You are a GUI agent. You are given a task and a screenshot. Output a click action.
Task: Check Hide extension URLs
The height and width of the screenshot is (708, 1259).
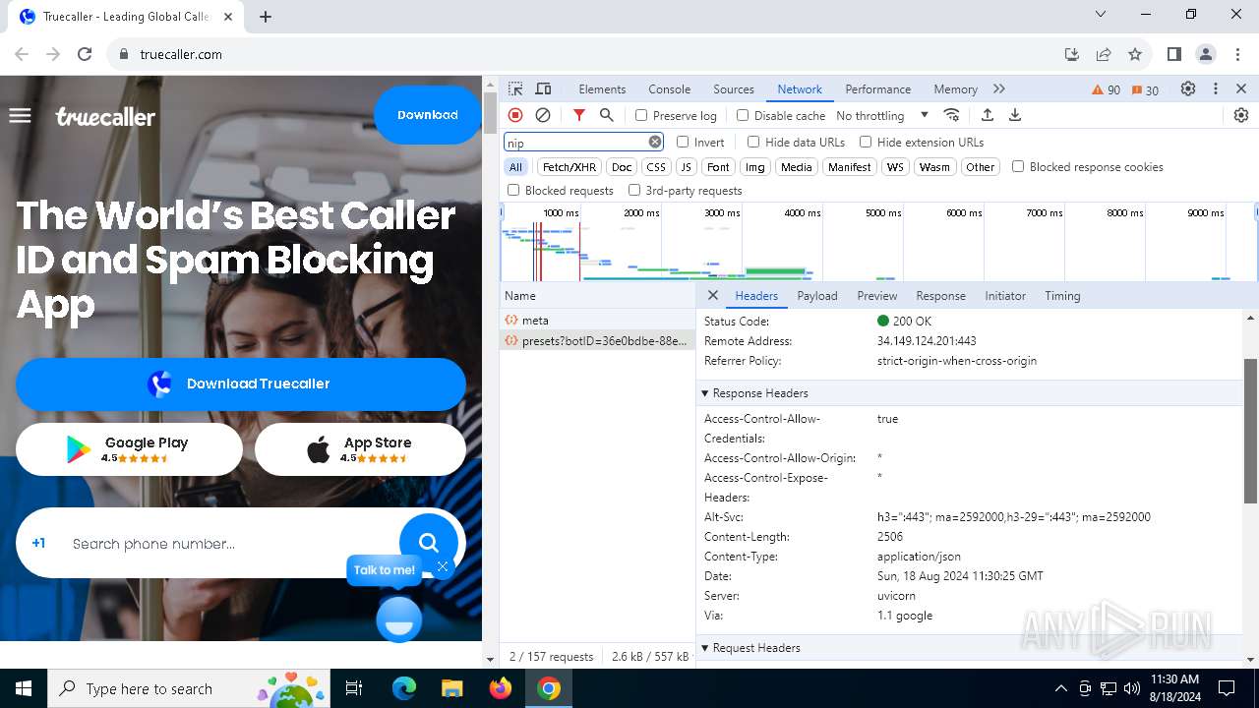pyautogui.click(x=866, y=142)
